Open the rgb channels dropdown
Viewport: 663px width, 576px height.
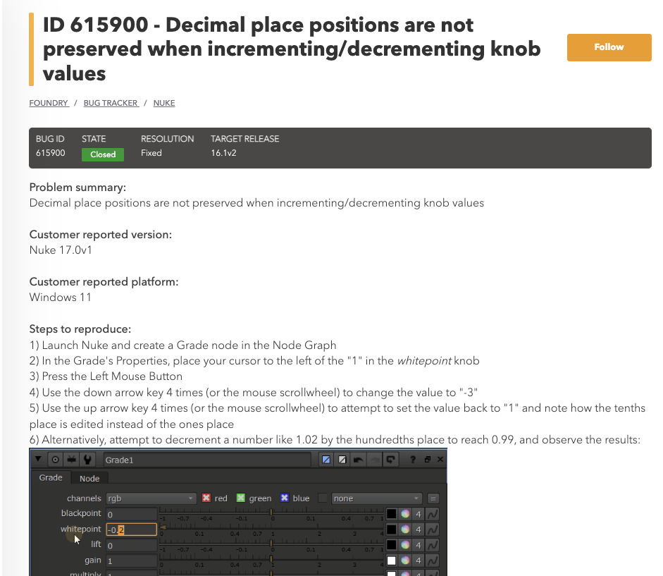pyautogui.click(x=151, y=498)
